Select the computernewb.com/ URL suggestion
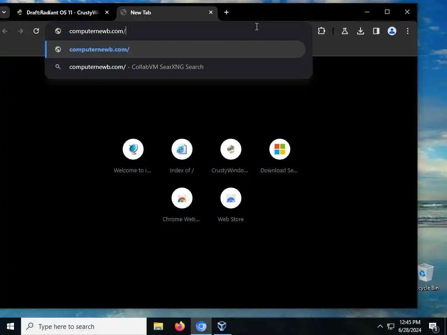447x335 pixels. point(175,50)
